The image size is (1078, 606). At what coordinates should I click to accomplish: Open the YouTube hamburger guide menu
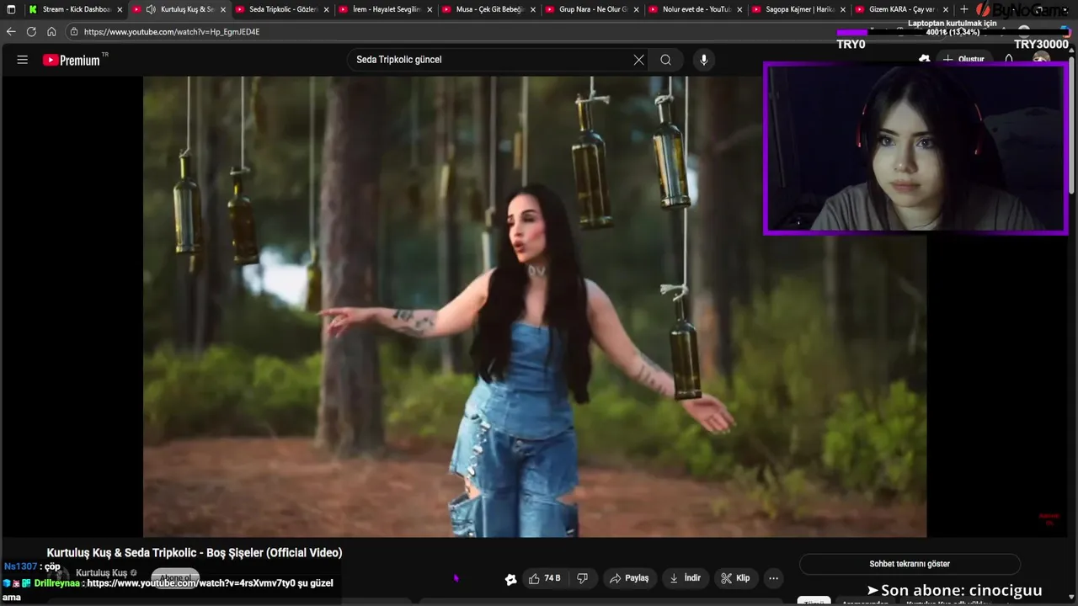coord(23,60)
